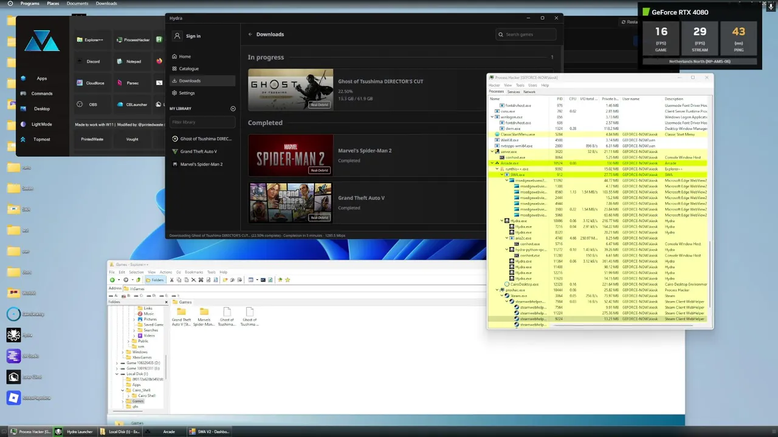
Task: Launch CBLauncher from Arcade launcher
Action: [133, 104]
